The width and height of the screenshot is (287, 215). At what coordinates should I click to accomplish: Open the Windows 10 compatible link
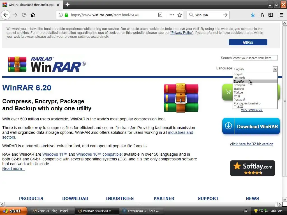point(99,154)
